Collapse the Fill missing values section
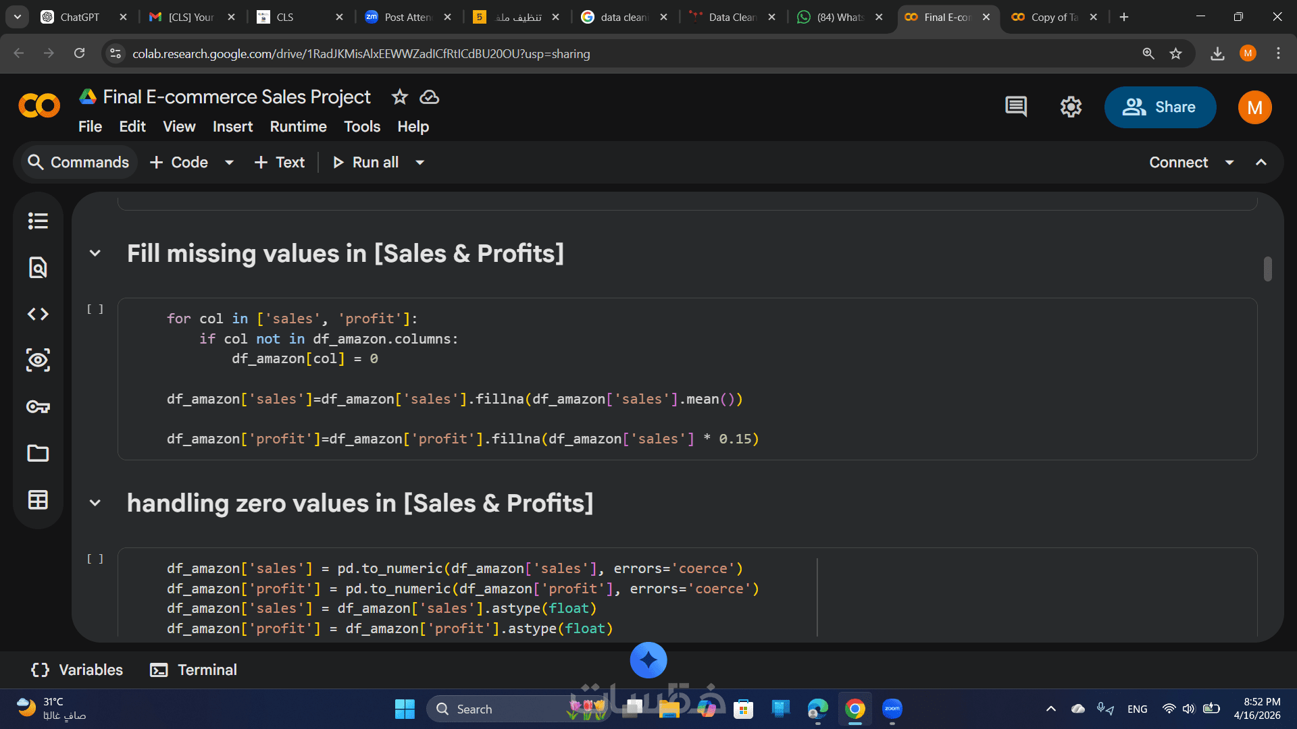 [x=95, y=254]
